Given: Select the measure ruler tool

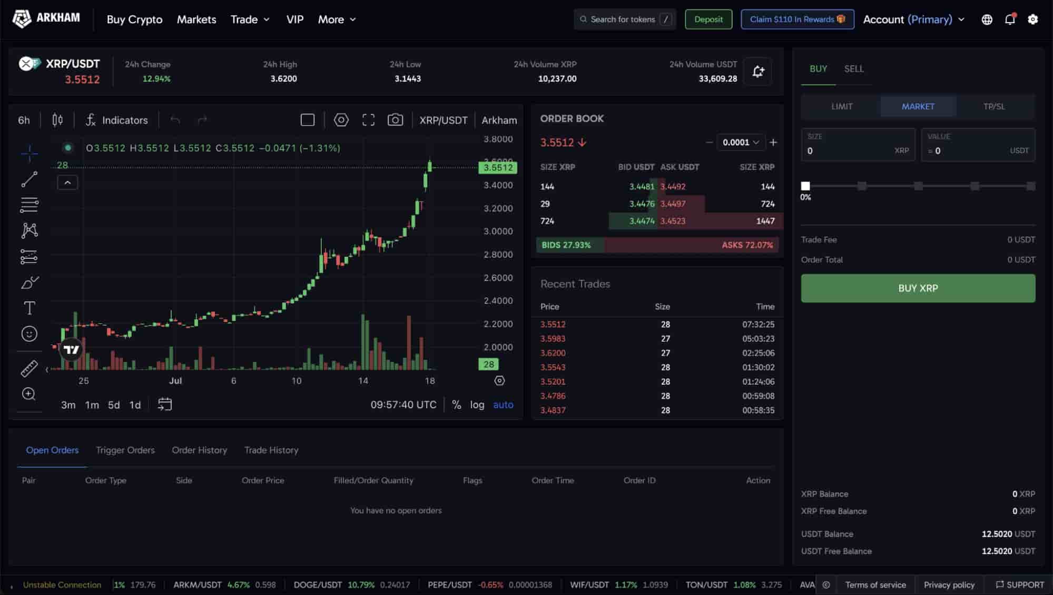Looking at the screenshot, I should [29, 368].
